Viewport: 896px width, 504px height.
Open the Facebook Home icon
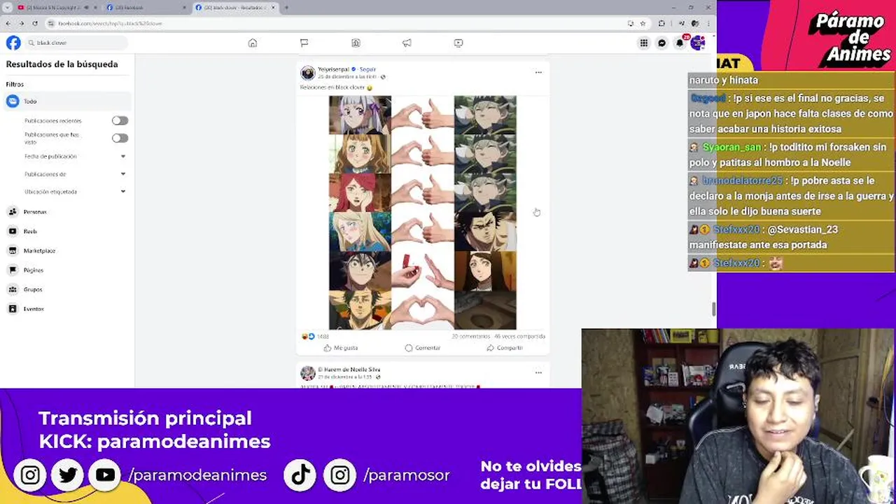[x=253, y=43]
